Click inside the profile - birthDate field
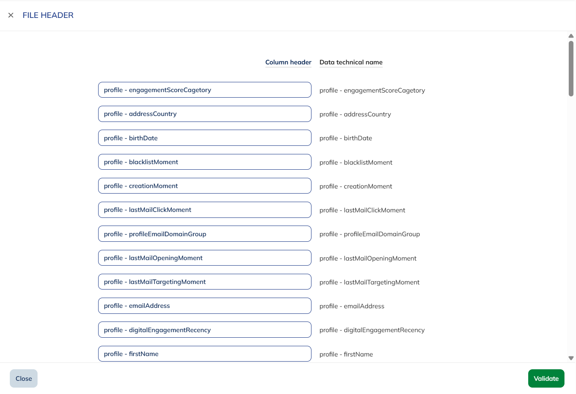 tap(204, 138)
